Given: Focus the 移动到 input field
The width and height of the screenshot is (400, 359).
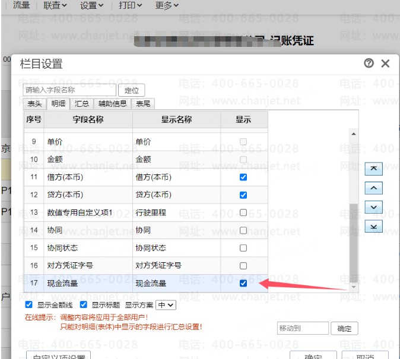Looking at the screenshot, I should point(303,328).
